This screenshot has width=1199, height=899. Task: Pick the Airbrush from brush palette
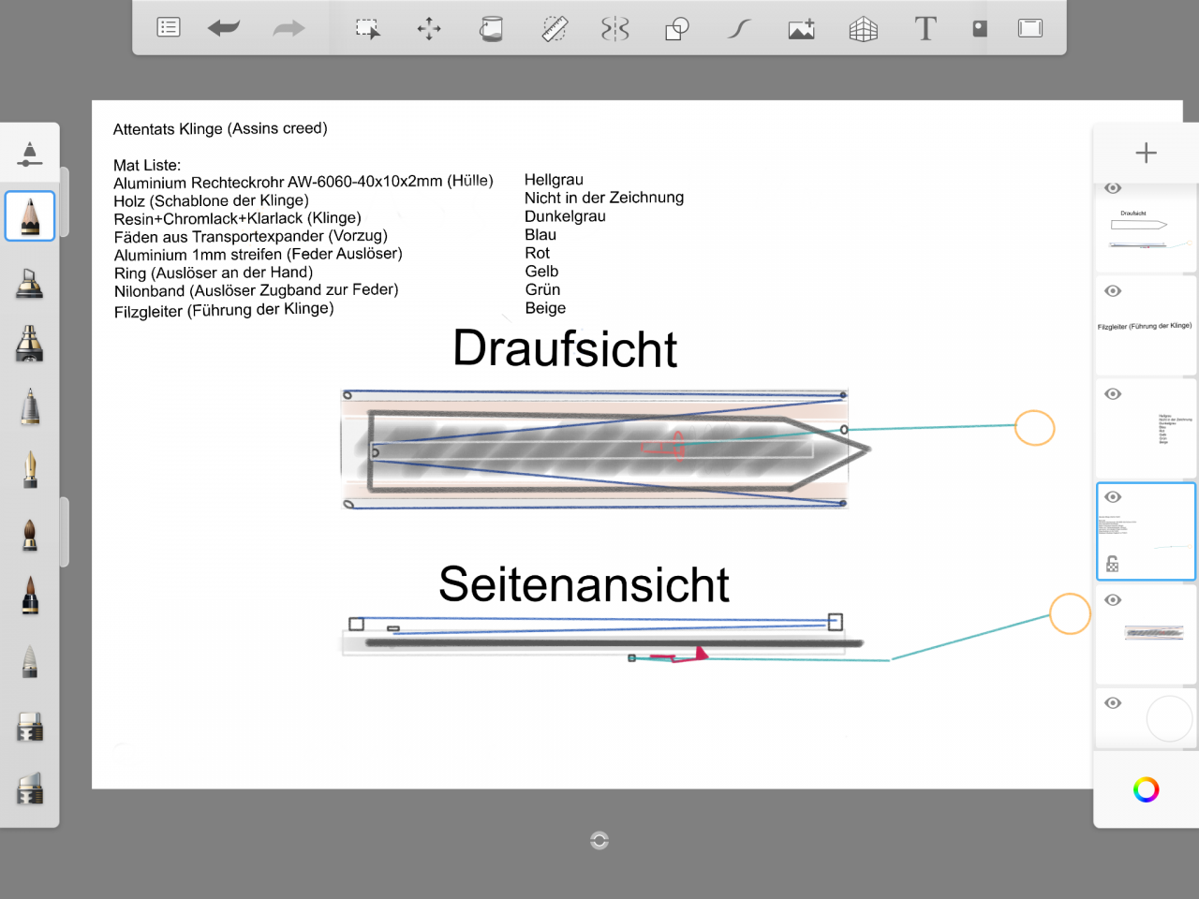tap(30, 283)
